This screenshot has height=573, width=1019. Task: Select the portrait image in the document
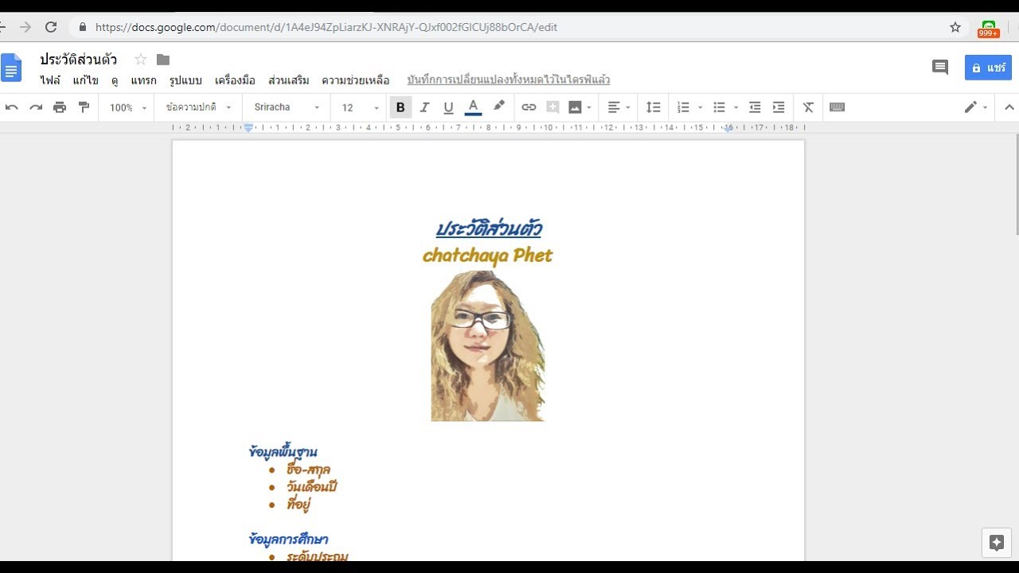(x=488, y=346)
